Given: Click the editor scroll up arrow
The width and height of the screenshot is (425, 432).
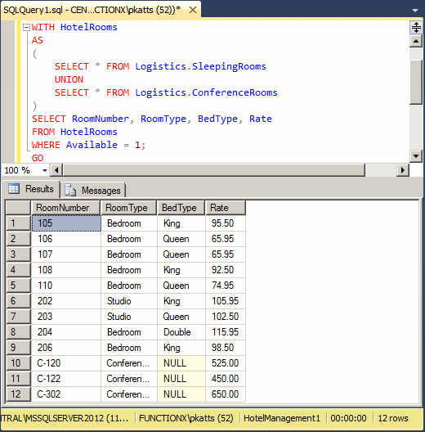Looking at the screenshot, I should coord(416,42).
